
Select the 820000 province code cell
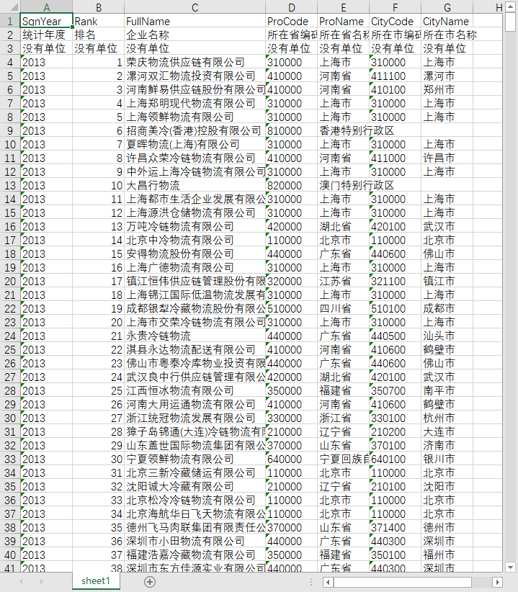[292, 185]
